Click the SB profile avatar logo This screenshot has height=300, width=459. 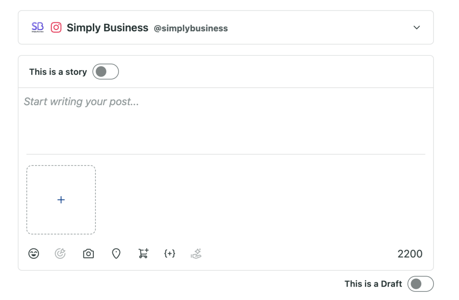coord(38,27)
